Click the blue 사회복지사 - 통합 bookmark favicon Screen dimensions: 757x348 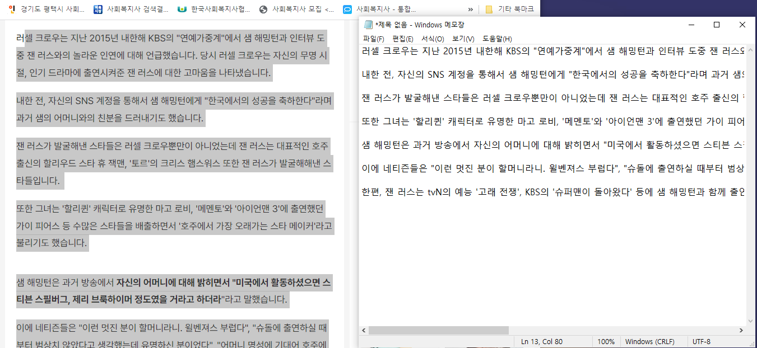(347, 9)
